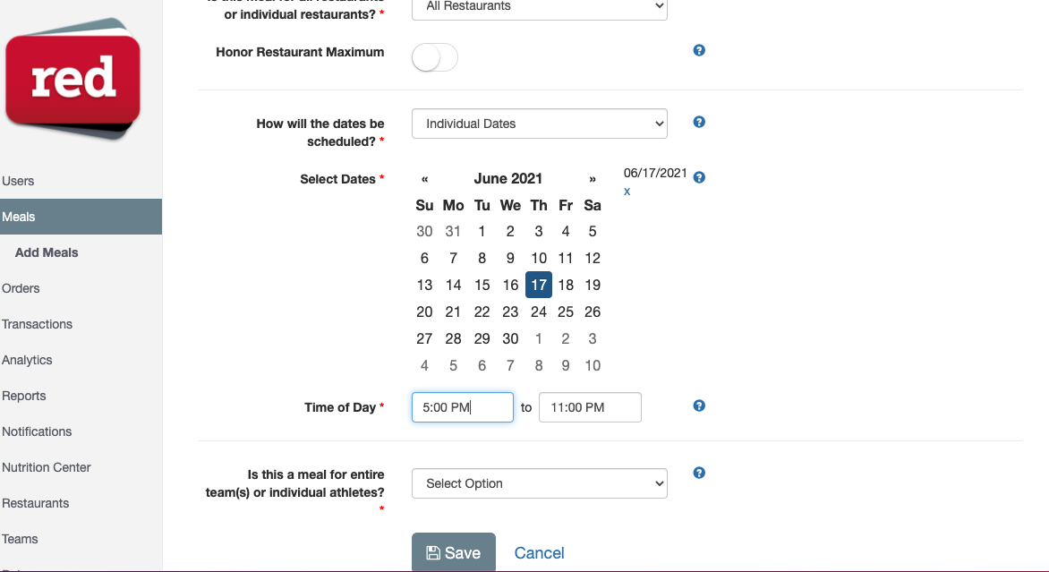Screen dimensions: 1049x572
Task: Click help icon beside dates scheduling dropdown
Action: [699, 122]
